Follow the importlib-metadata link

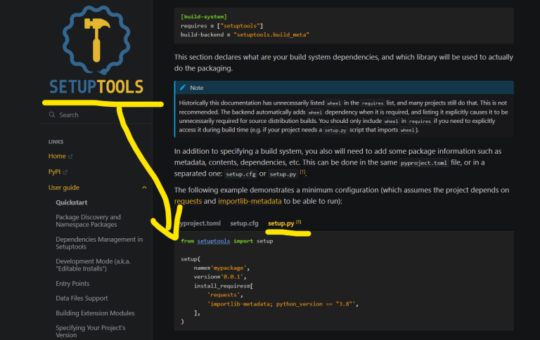245,201
